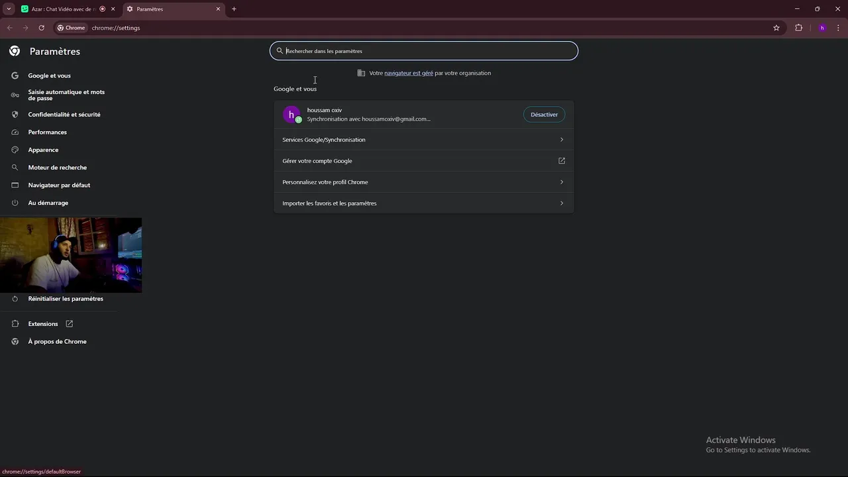Viewport: 848px width, 477px height.
Task: Bookmark this page with the star icon
Action: click(x=776, y=28)
